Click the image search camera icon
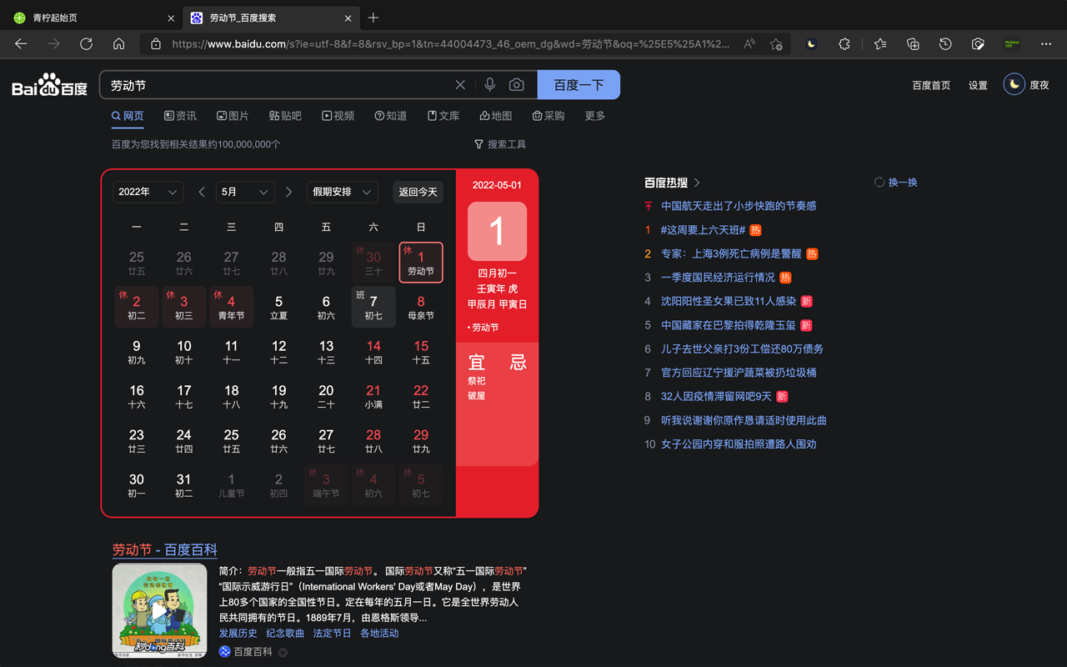 [517, 85]
